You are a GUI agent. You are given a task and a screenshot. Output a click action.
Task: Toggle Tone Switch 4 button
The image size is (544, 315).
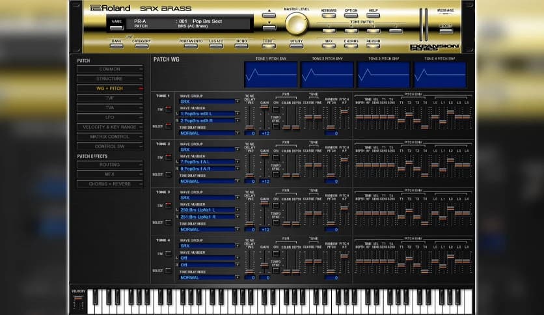point(395,31)
